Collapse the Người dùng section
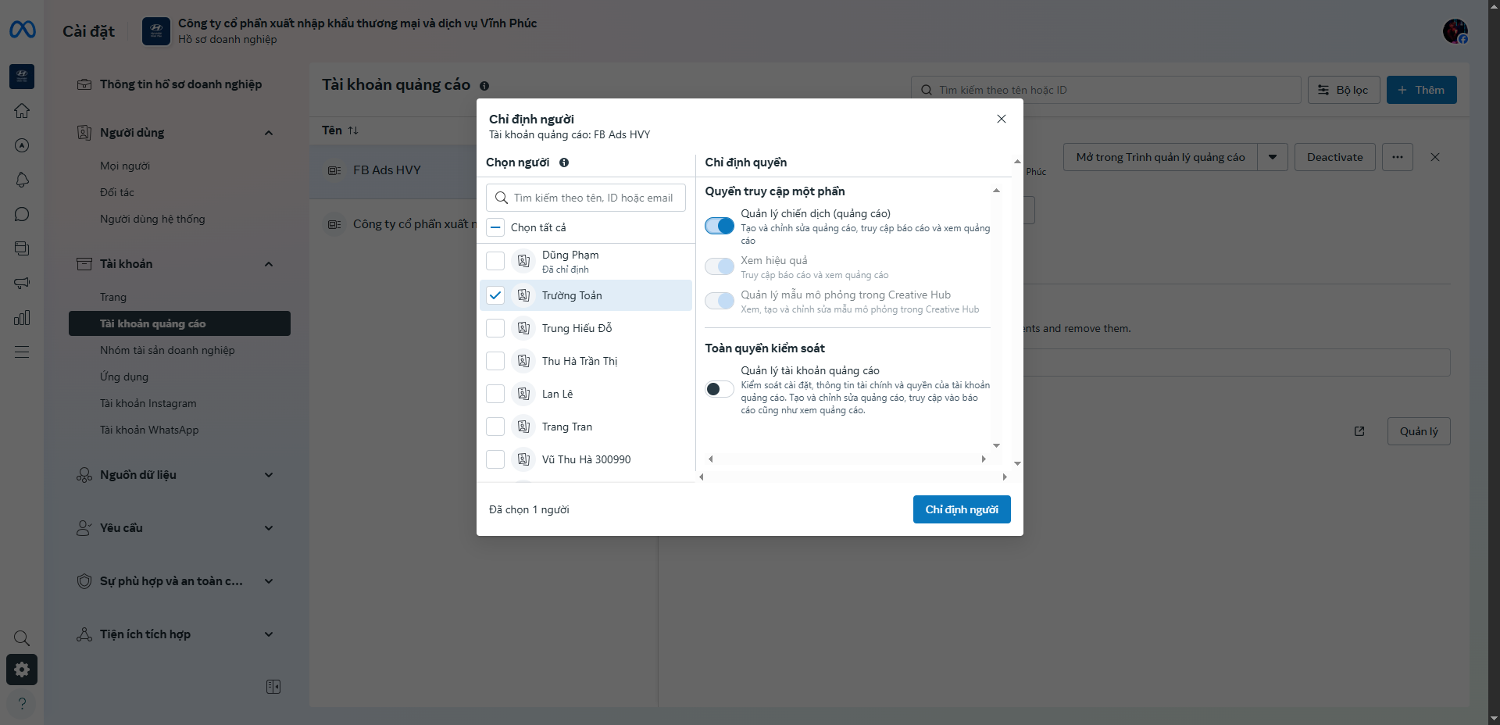The height and width of the screenshot is (725, 1500). (269, 133)
